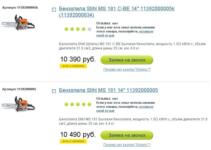
Task: Click Заявка на звонок for the 10 390 руб. saw
Action: click(127, 60)
